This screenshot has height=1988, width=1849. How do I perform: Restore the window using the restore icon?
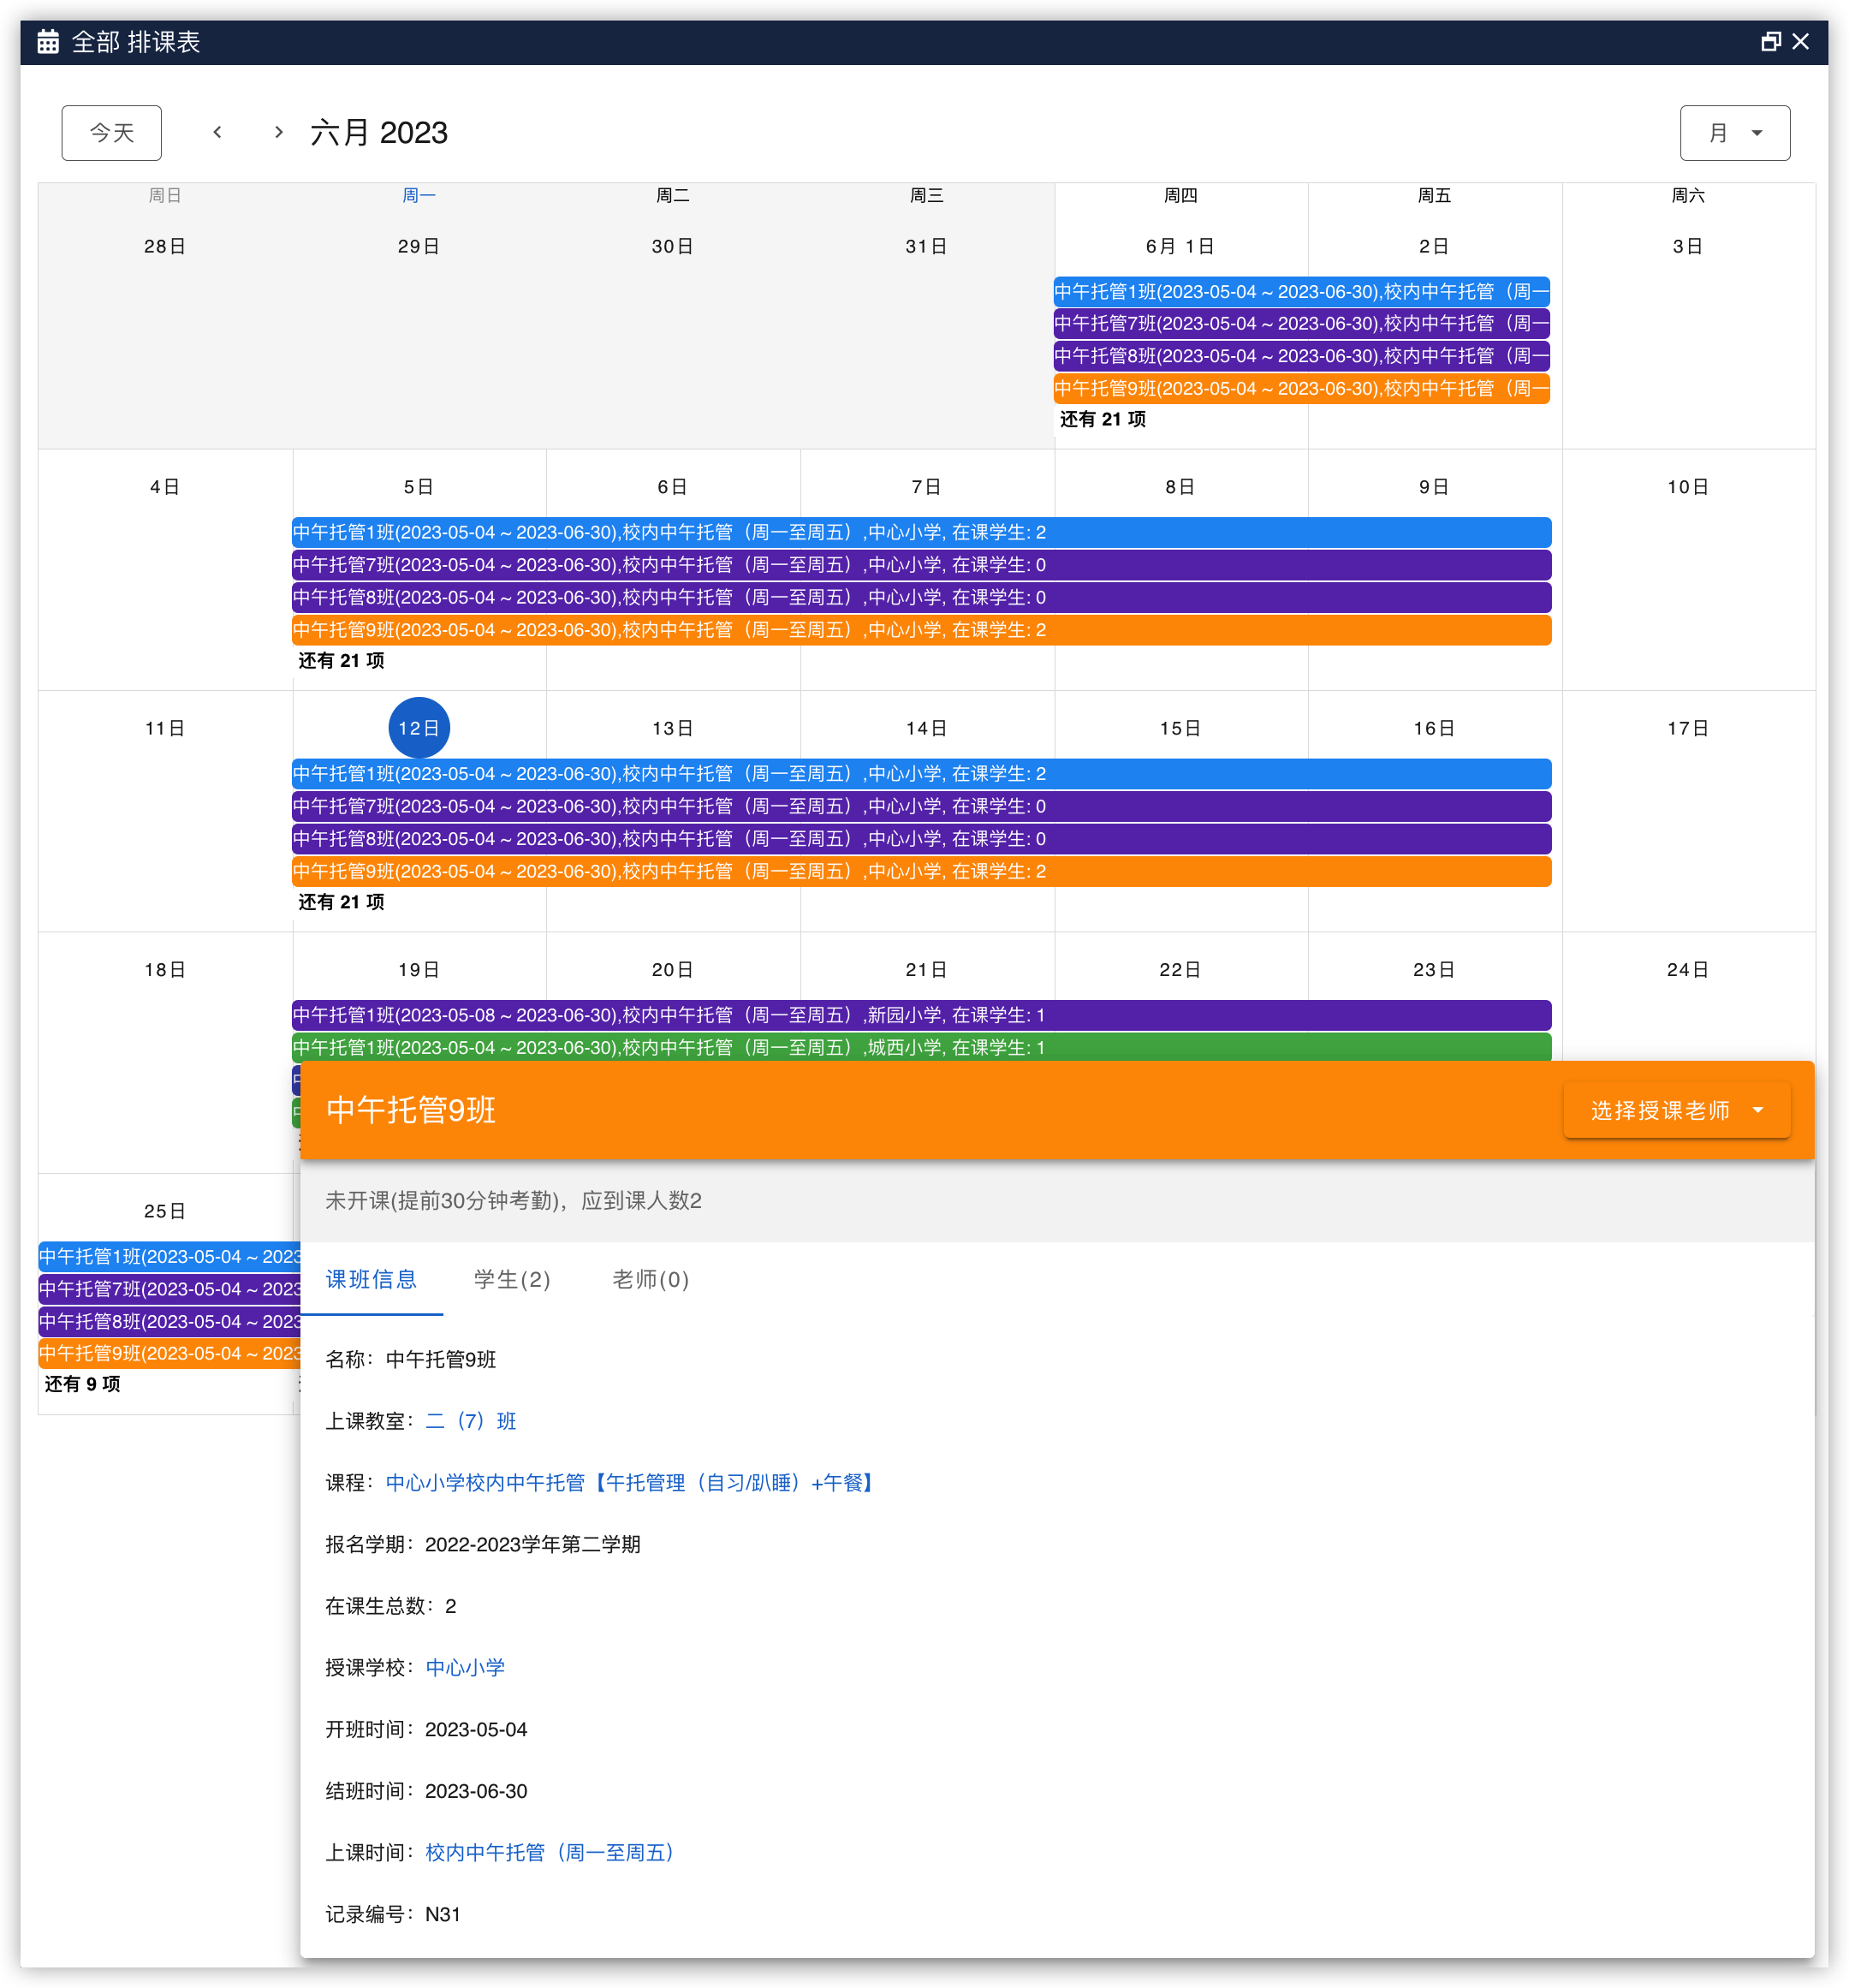1770,42
